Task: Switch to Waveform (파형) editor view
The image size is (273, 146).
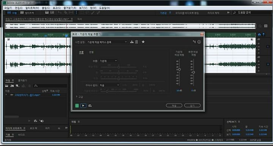Action: [12, 13]
